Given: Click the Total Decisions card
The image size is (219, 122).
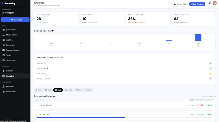Looking at the screenshot, I should (x=56, y=19).
